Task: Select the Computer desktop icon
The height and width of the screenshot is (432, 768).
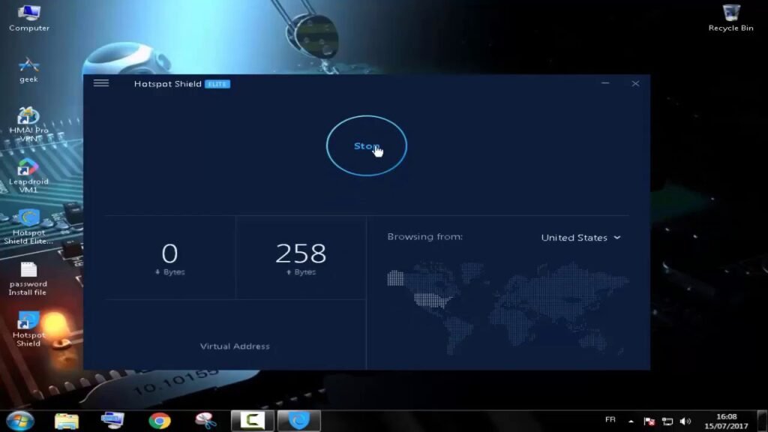Action: [29, 18]
